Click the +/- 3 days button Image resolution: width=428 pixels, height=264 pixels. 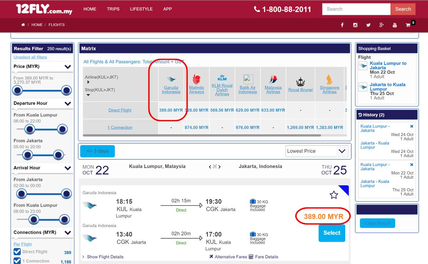click(x=98, y=151)
